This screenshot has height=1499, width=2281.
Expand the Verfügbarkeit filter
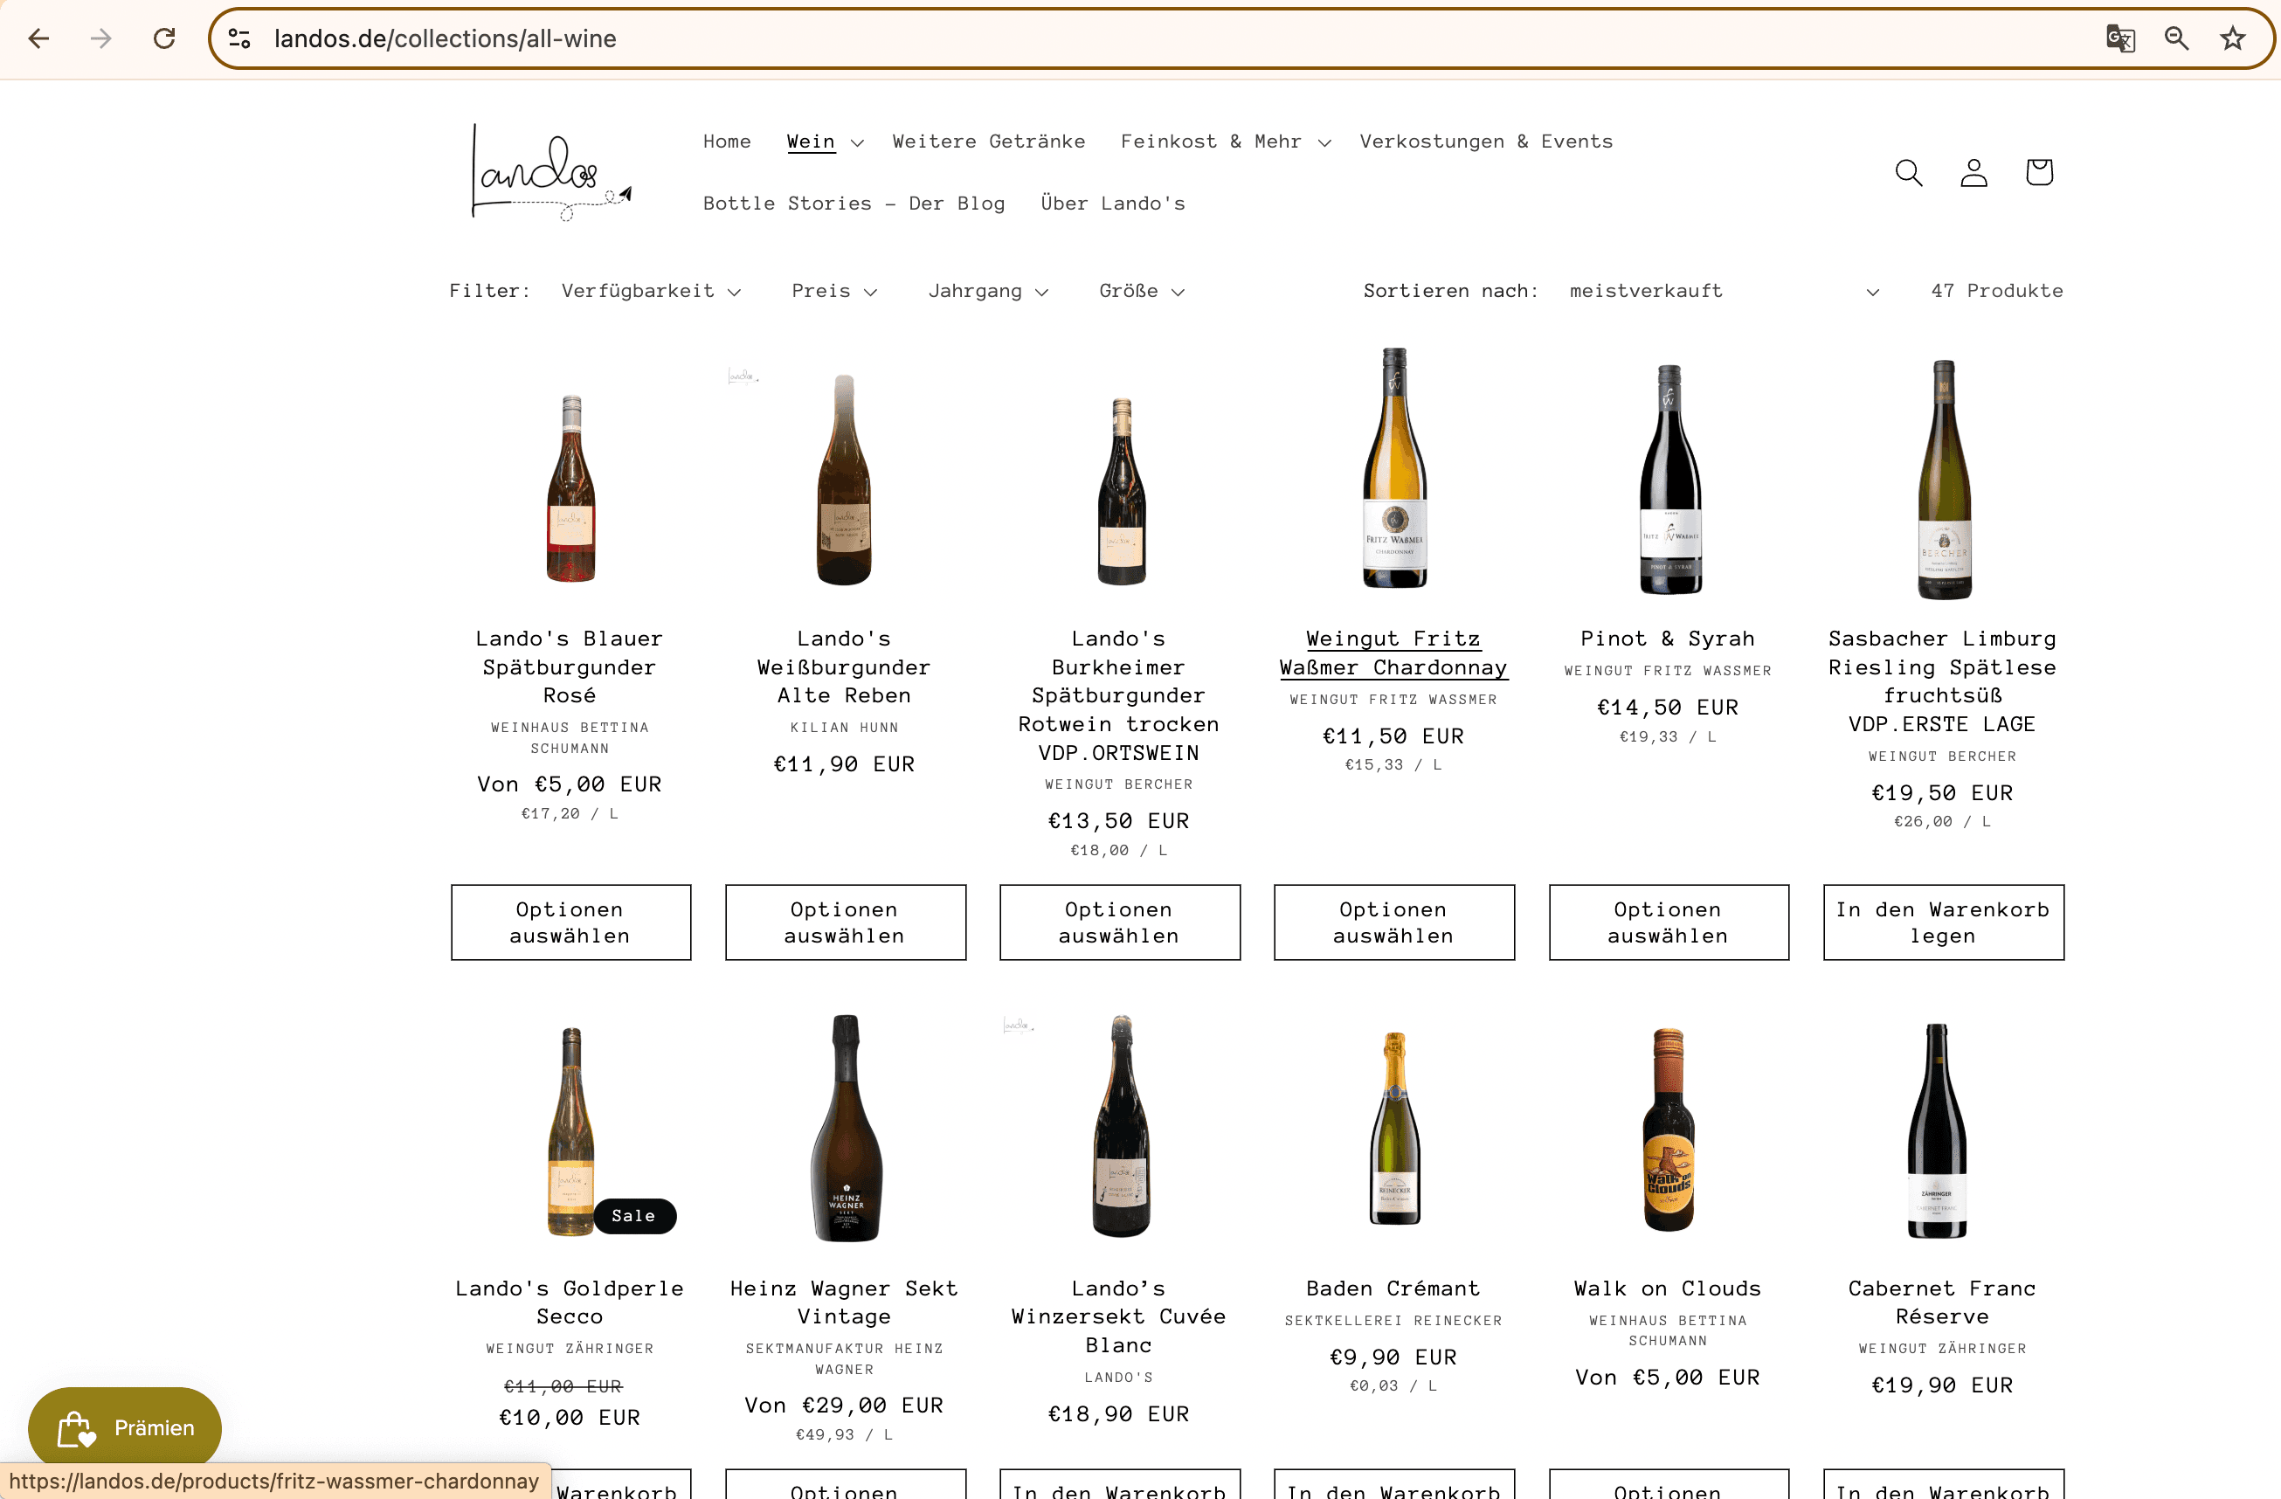pyautogui.click(x=651, y=292)
